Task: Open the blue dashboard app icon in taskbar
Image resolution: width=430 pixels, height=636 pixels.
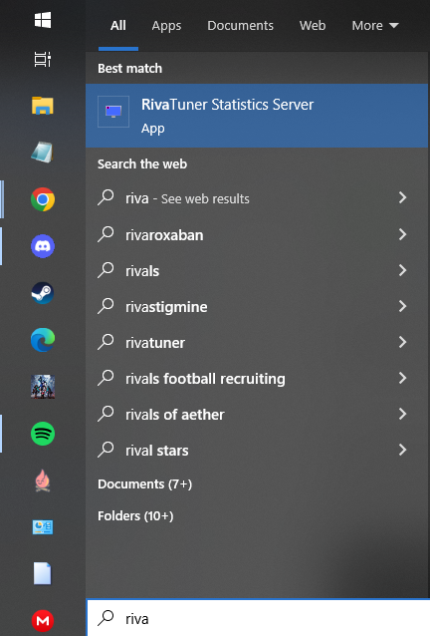Action: (x=43, y=527)
